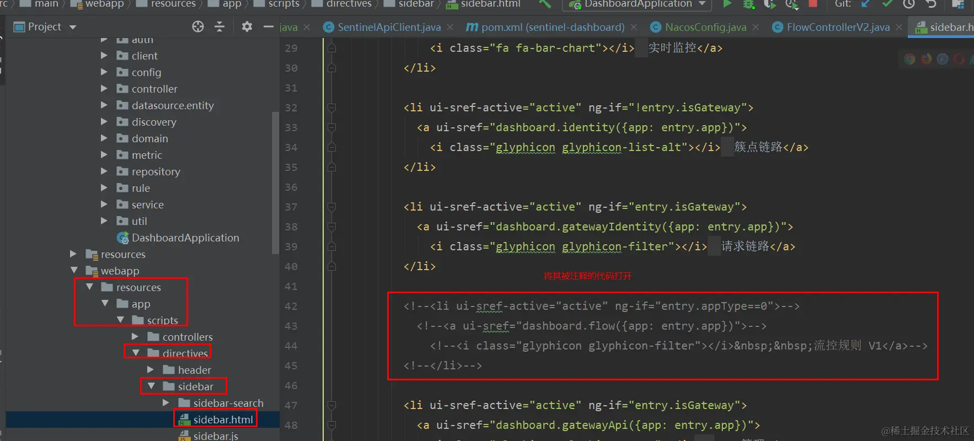This screenshot has width=974, height=441.
Task: Collapse the webapp folder arrow
Action: click(x=74, y=271)
